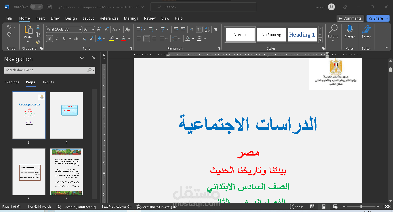Viewport: 393px width, 212px height.
Task: Switch to the Insert ribbon tab
Action: tap(40, 18)
